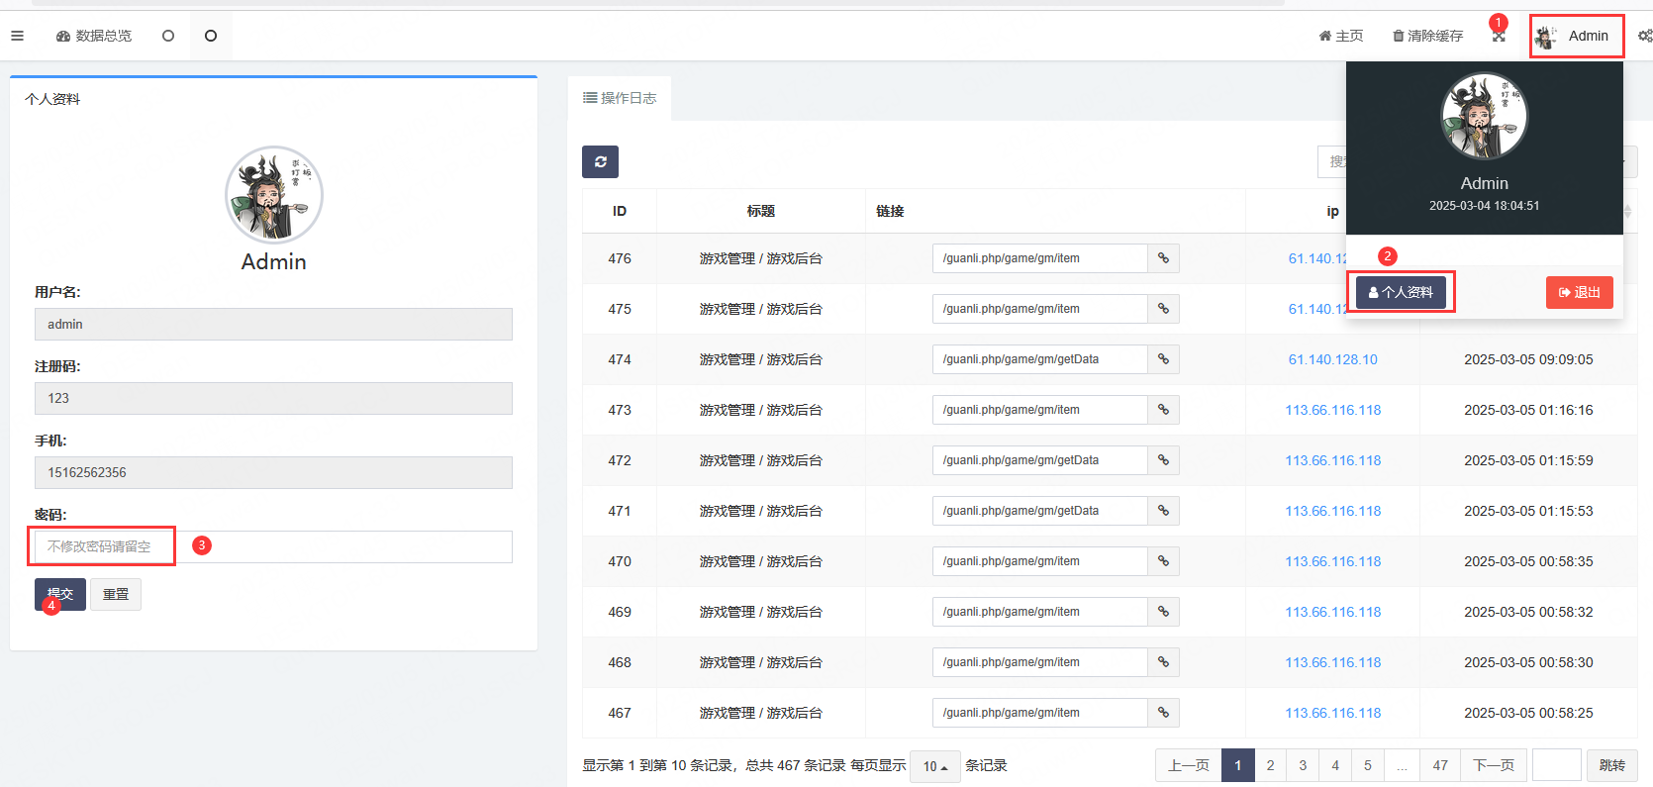The image size is (1653, 787).
Task: Click 清除缓存 to clear cache
Action: pyautogui.click(x=1427, y=36)
